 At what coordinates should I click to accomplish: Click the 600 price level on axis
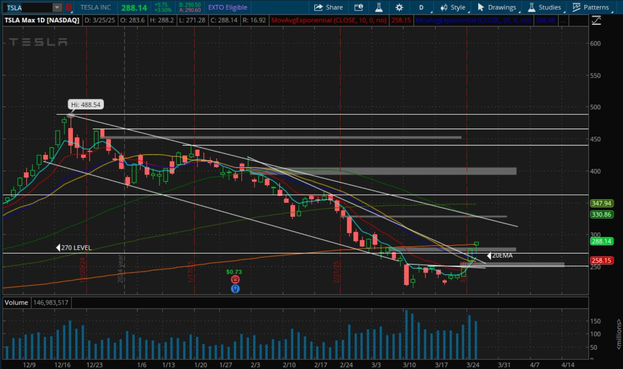pyautogui.click(x=595, y=44)
